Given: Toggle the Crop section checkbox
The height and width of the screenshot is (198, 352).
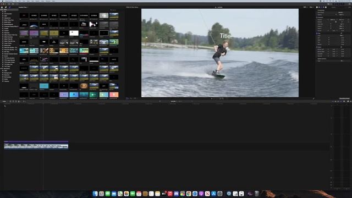Looking at the screenshot, I should [317, 33].
